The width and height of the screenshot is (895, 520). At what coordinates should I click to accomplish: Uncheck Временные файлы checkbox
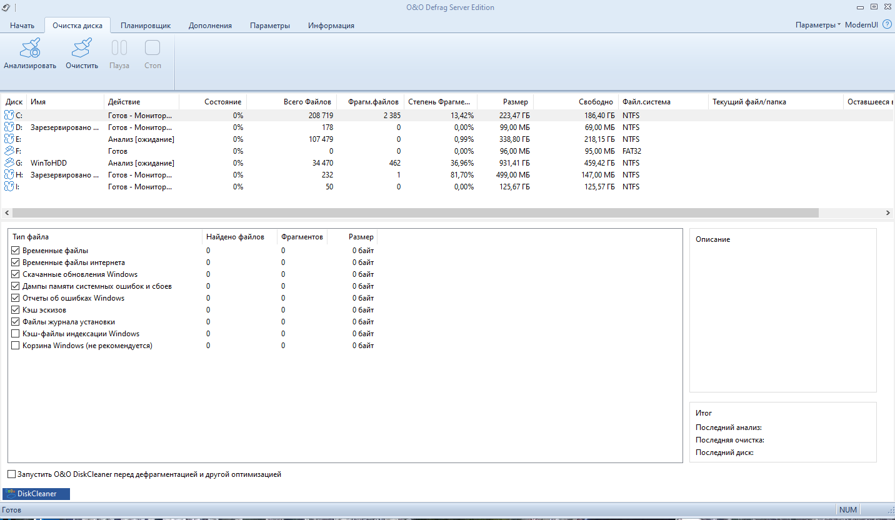16,251
